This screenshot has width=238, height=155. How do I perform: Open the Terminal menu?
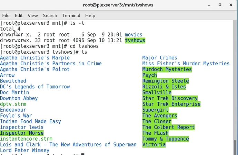(71, 15)
